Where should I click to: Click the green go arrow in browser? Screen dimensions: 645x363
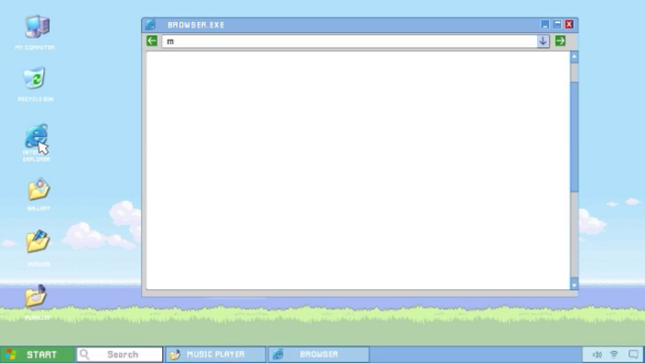tap(560, 41)
